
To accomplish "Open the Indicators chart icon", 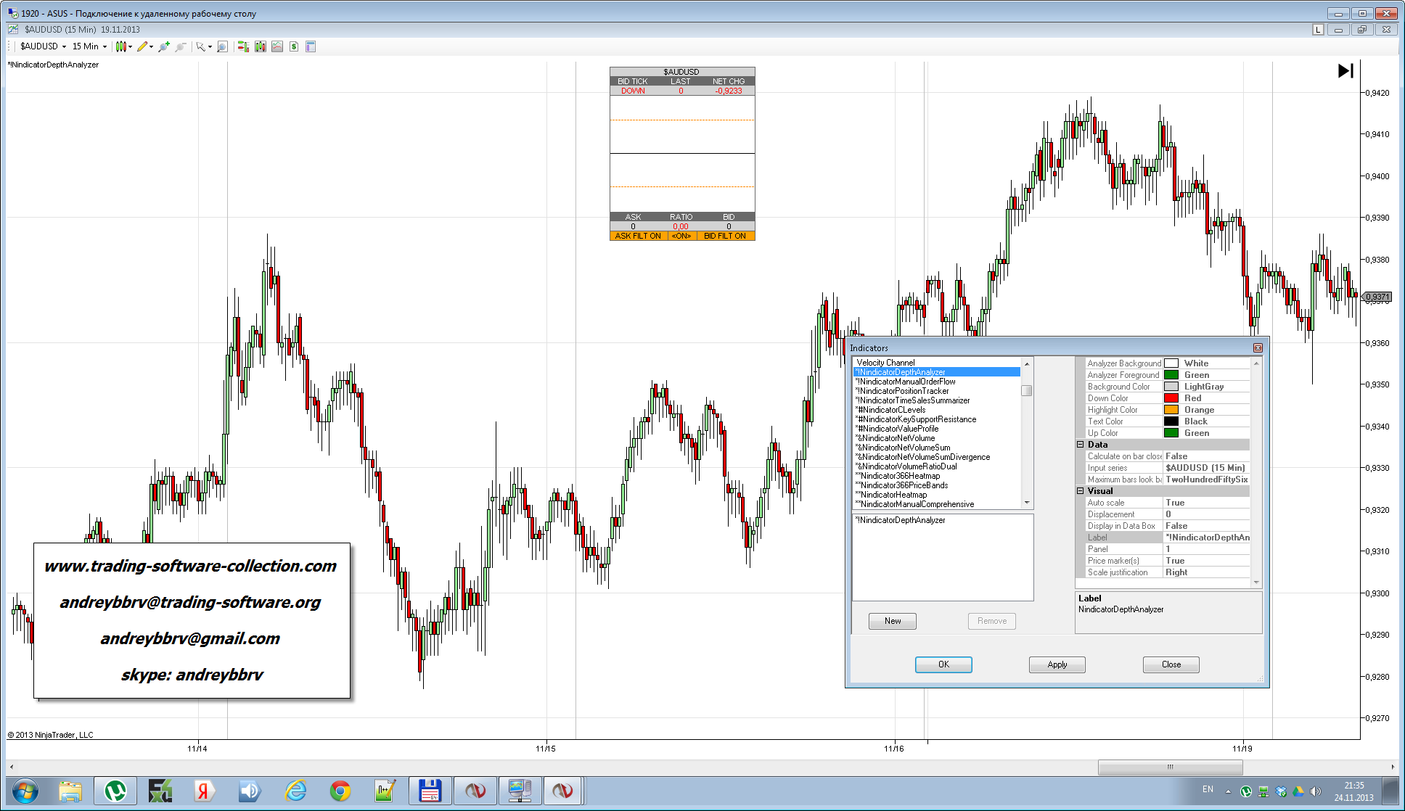I will point(277,46).
